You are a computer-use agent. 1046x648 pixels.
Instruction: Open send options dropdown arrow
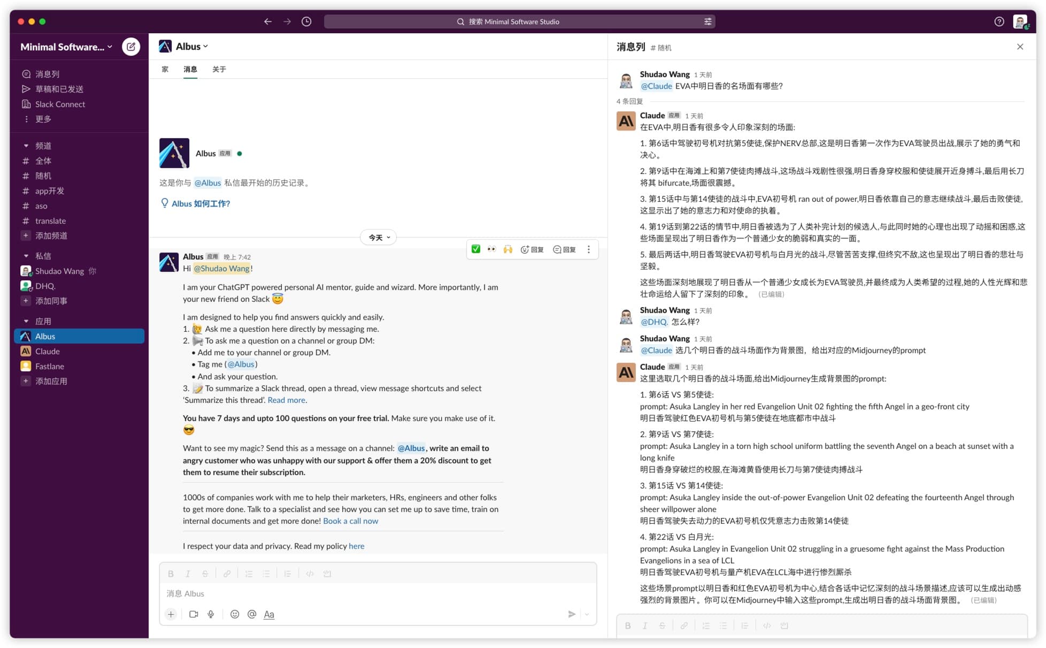pyautogui.click(x=587, y=614)
